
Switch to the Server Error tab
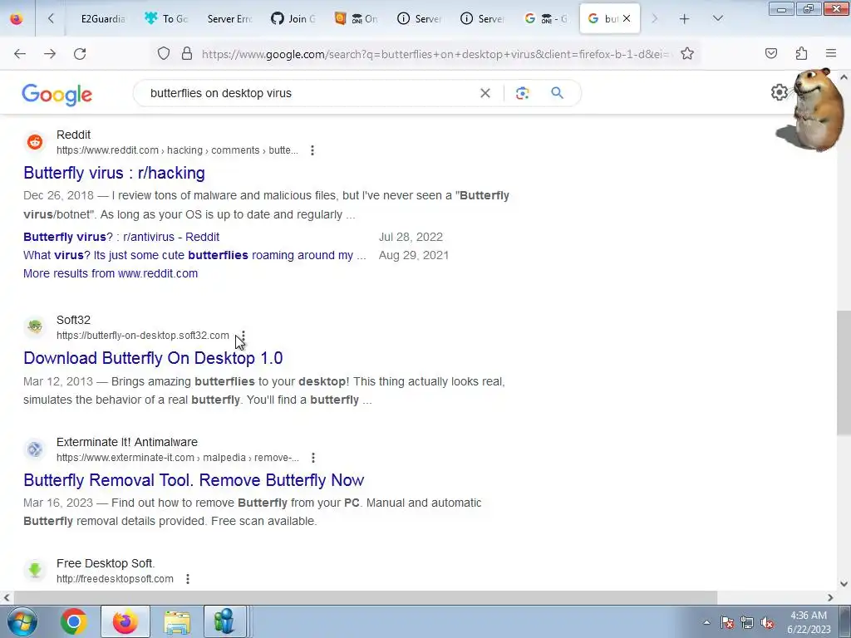(229, 19)
